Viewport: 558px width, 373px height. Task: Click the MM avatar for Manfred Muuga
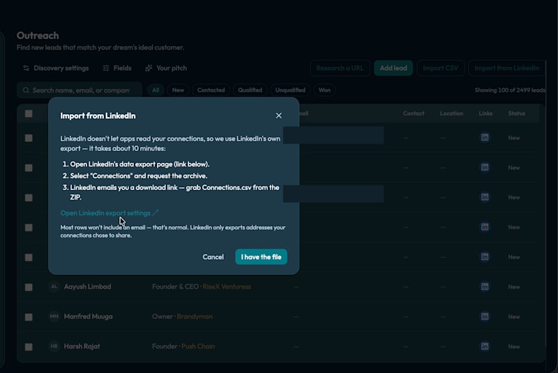[x=54, y=316]
